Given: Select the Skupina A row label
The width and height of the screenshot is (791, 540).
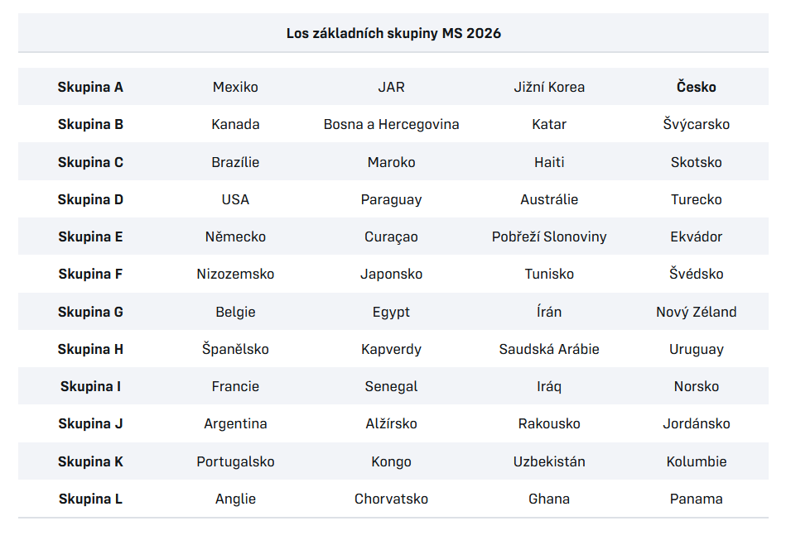Looking at the screenshot, I should tap(90, 87).
